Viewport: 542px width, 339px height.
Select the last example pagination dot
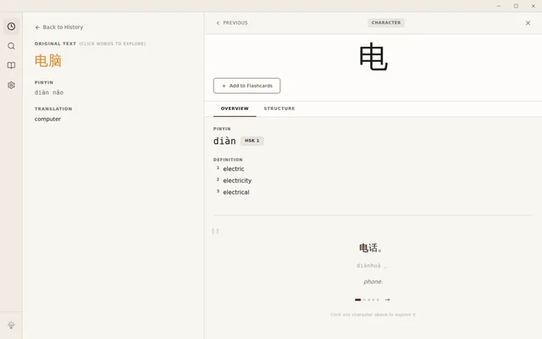coord(378,299)
